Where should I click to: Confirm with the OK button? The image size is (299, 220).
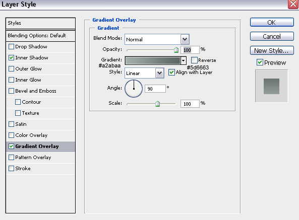click(272, 23)
